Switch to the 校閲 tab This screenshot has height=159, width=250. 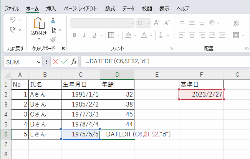pyautogui.click(x=147, y=8)
